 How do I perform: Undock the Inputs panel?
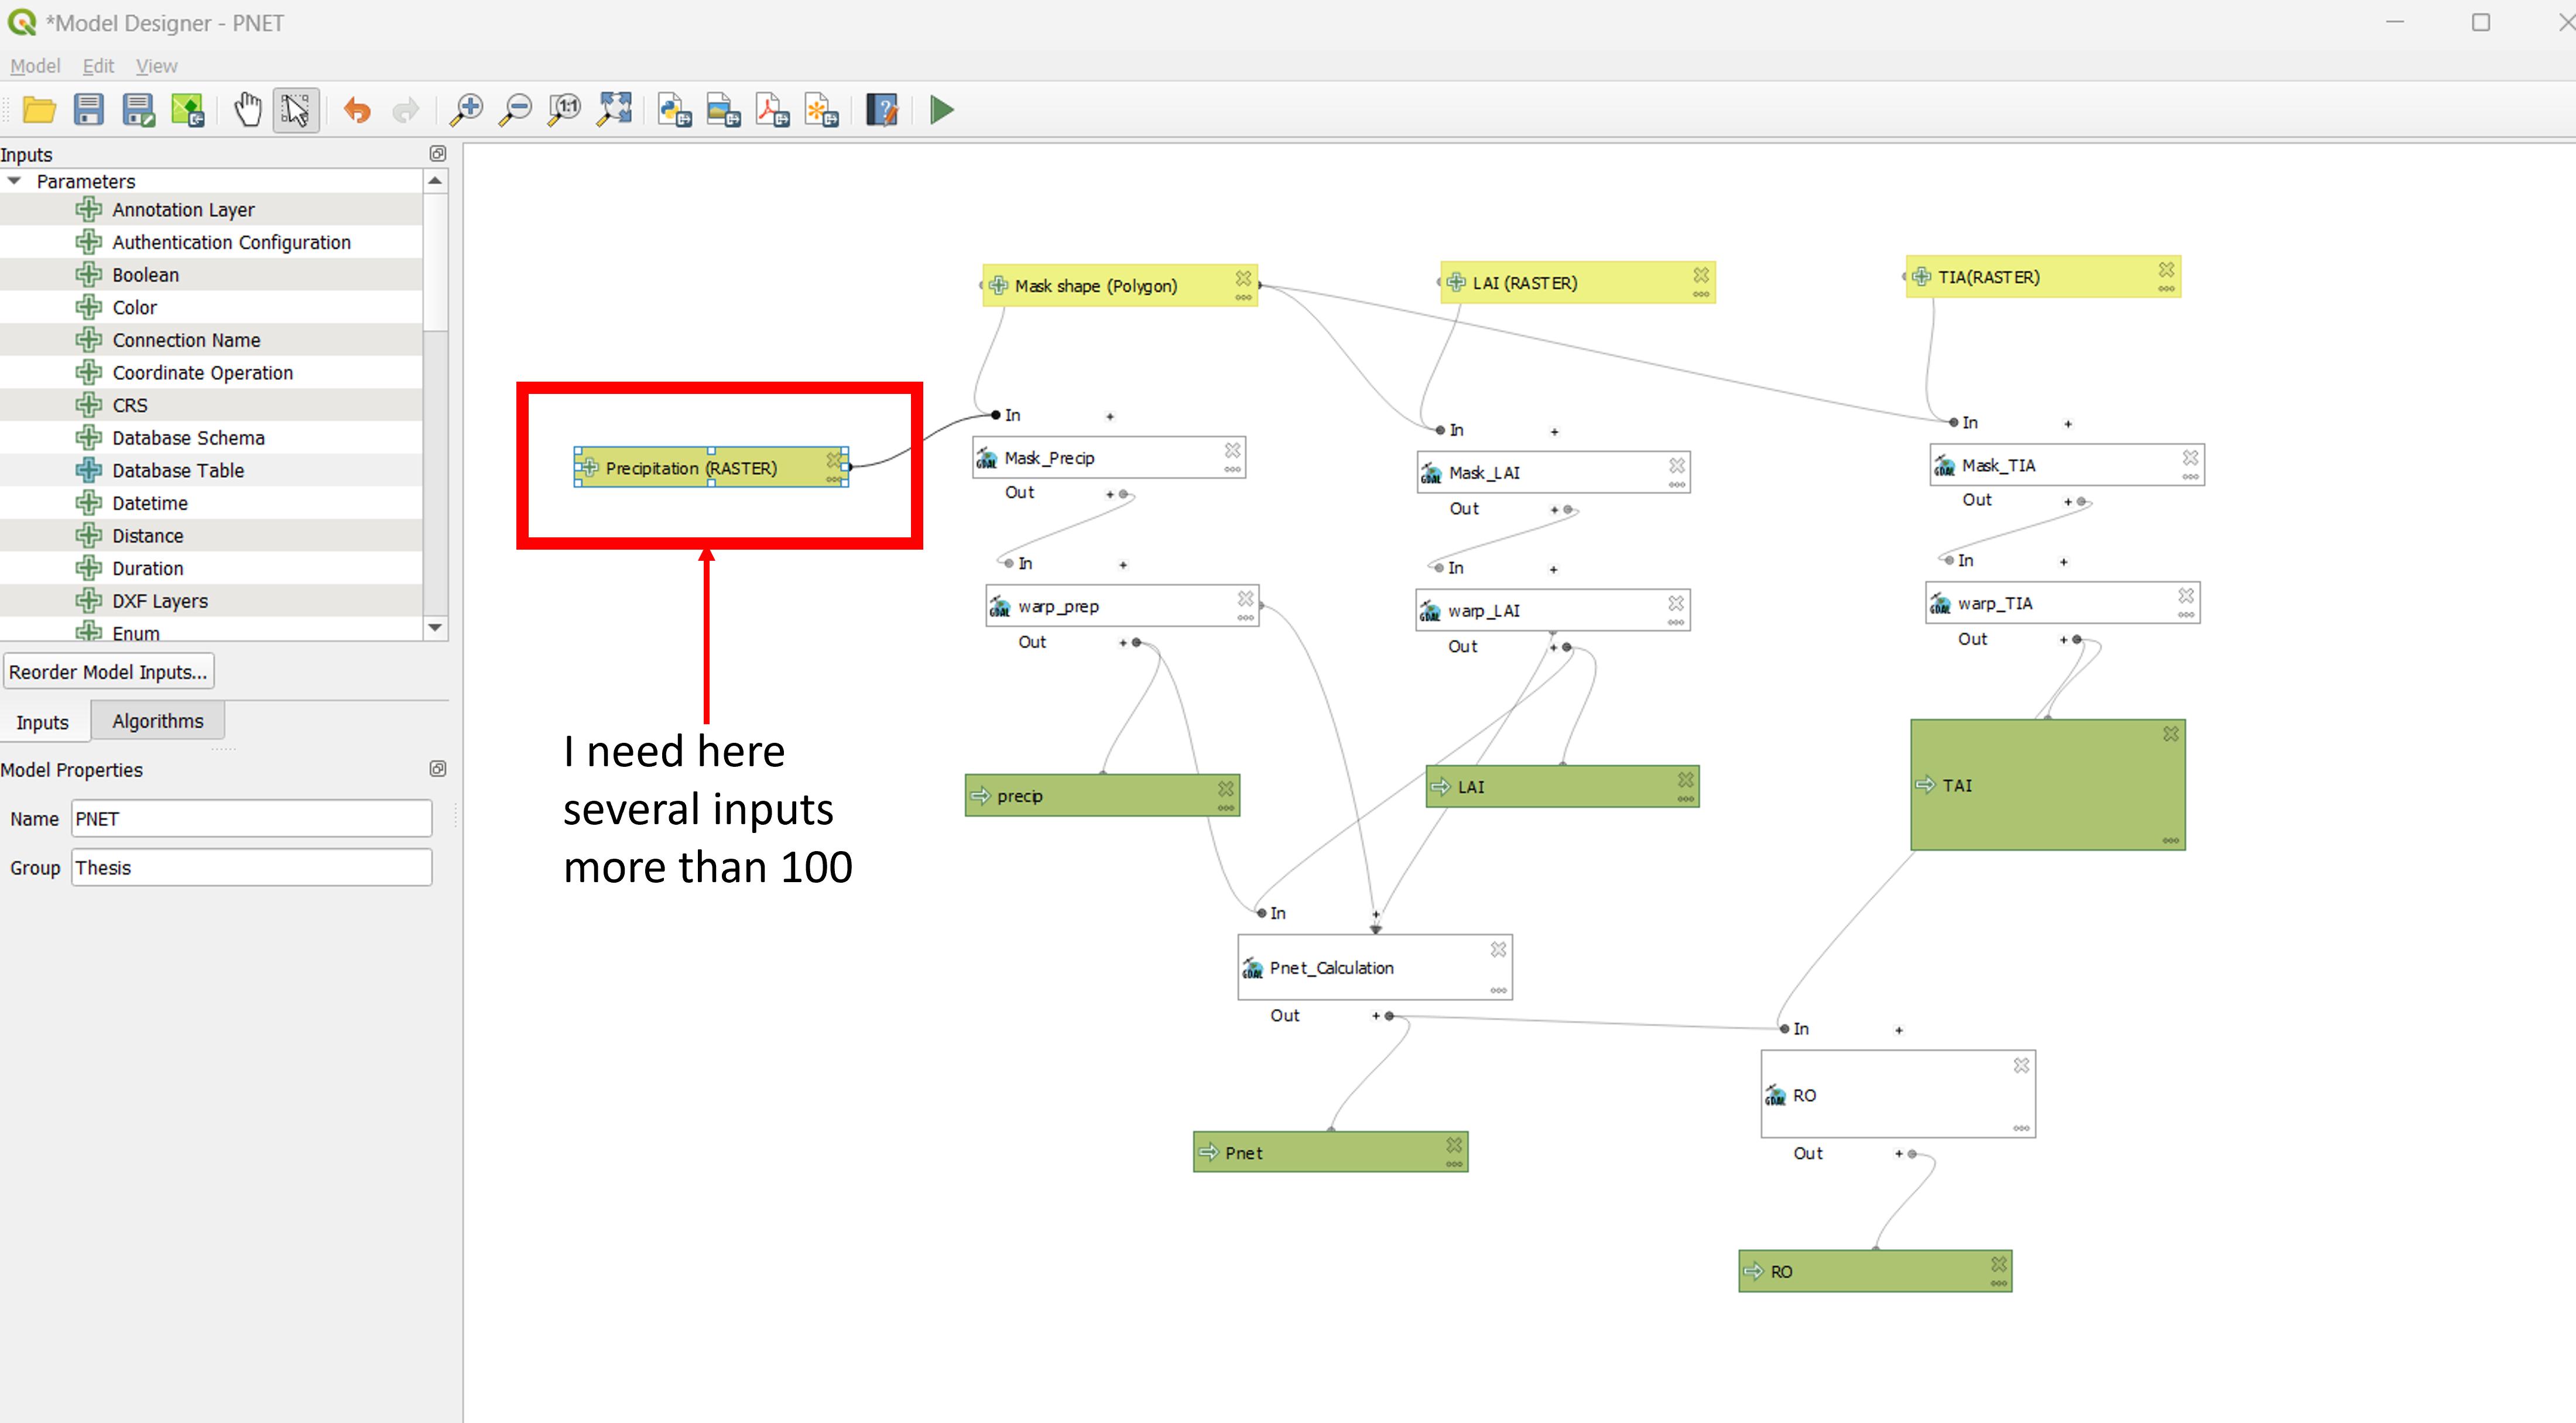coord(438,154)
